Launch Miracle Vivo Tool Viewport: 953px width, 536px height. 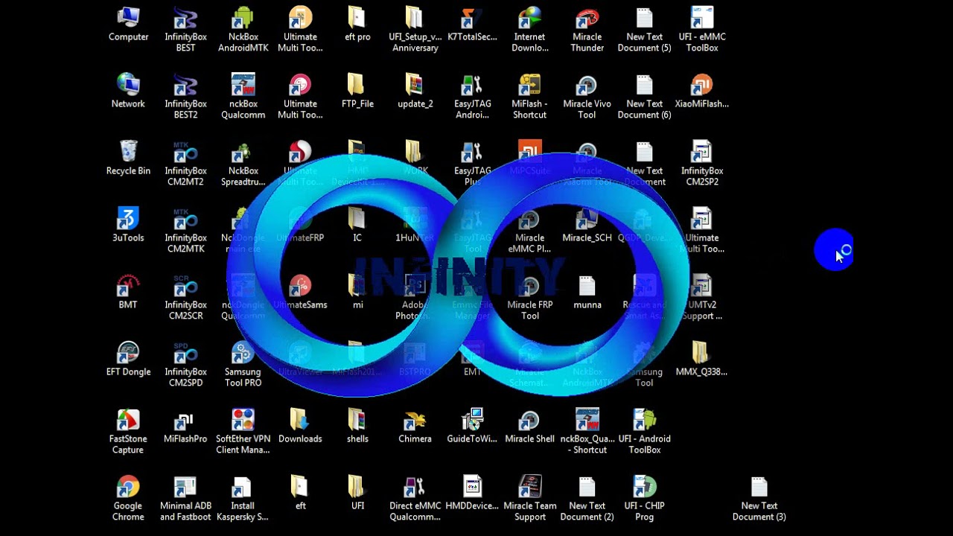(x=587, y=97)
